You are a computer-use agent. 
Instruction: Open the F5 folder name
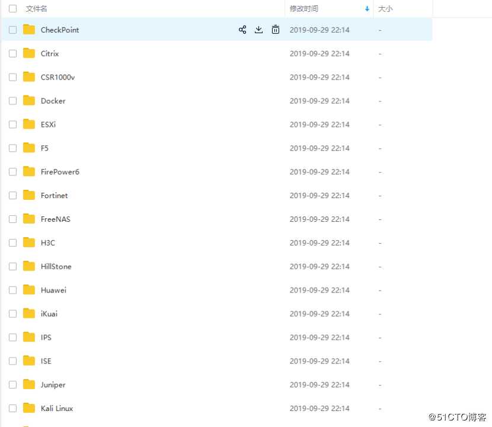point(44,148)
